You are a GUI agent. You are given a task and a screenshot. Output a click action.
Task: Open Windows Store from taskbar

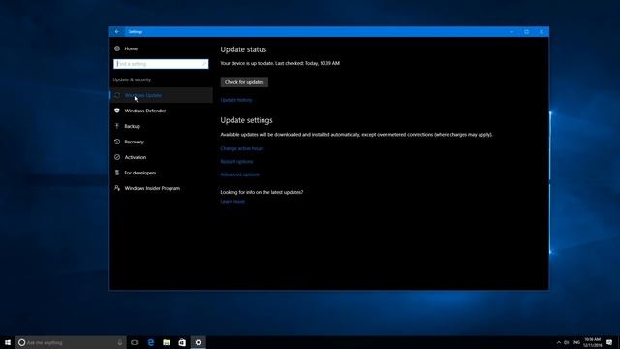pos(182,342)
